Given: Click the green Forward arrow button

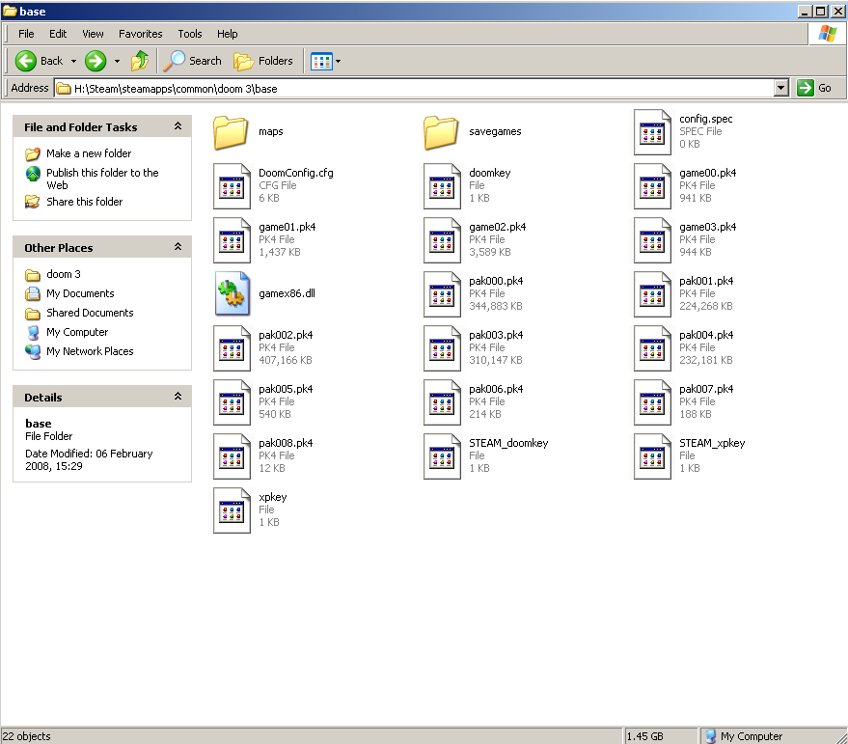Looking at the screenshot, I should point(96,61).
